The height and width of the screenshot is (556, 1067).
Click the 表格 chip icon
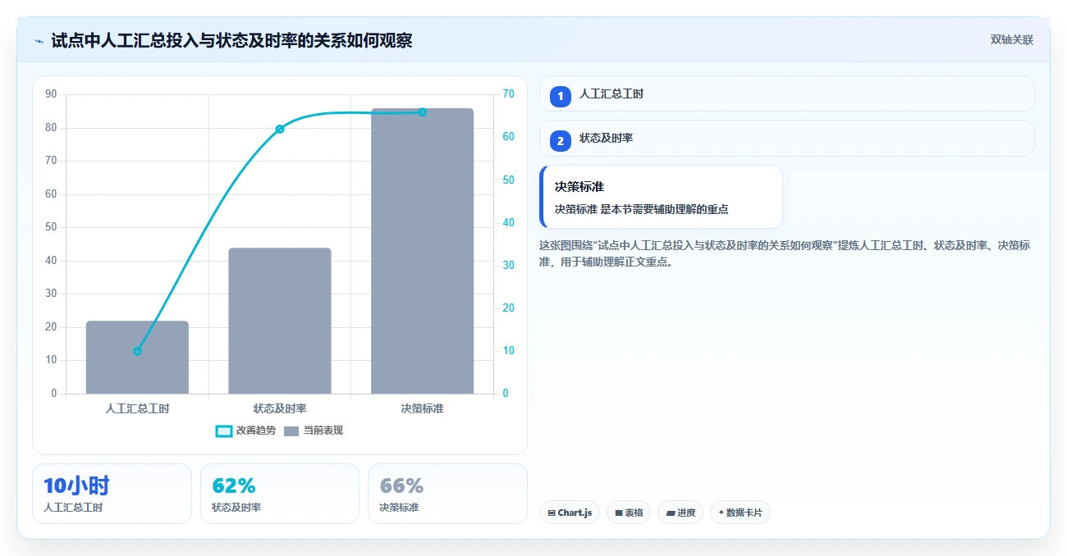click(619, 513)
